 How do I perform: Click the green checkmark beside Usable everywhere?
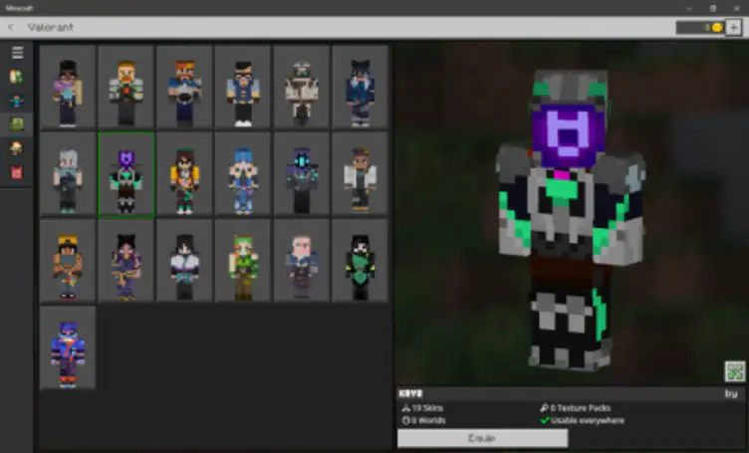tap(544, 420)
